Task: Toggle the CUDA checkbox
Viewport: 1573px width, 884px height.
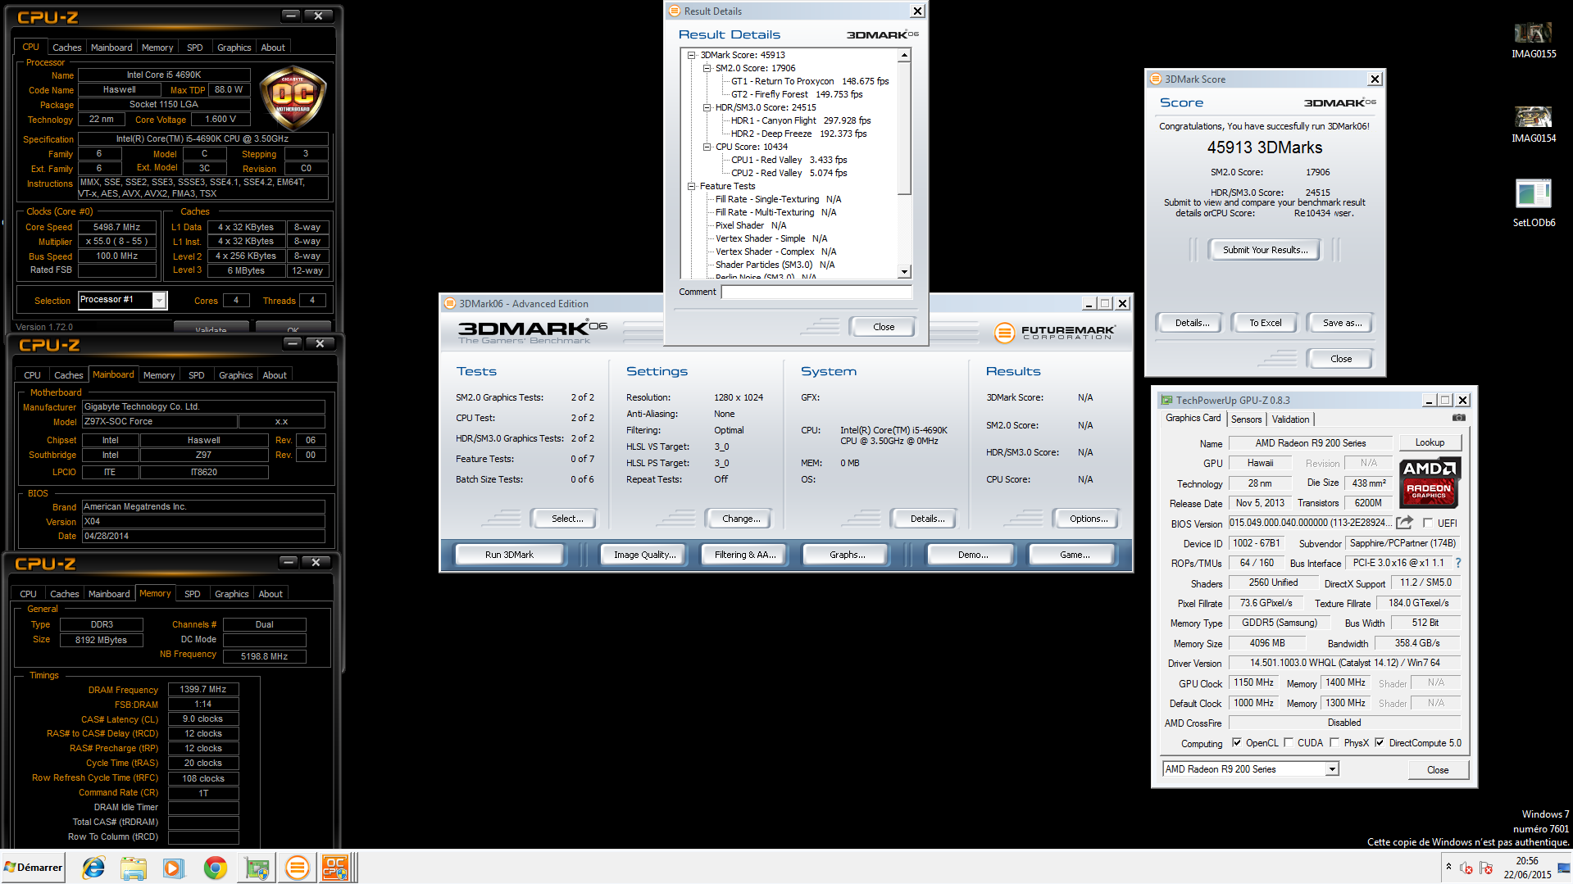Action: (x=1288, y=743)
